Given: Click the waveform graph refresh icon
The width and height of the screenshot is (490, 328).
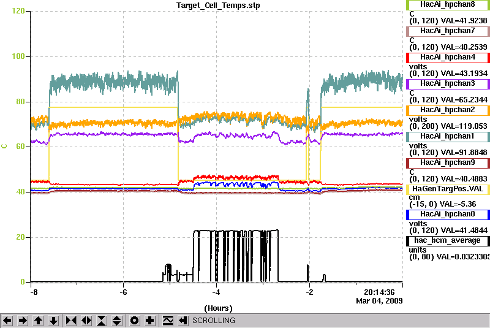Looking at the screenshot, I should click(x=168, y=321).
